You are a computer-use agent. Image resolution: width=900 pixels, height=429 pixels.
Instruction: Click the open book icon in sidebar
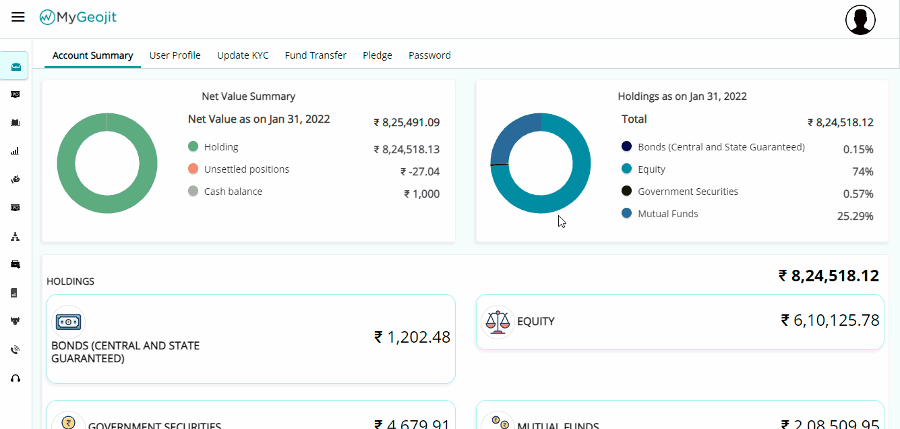pos(15,123)
